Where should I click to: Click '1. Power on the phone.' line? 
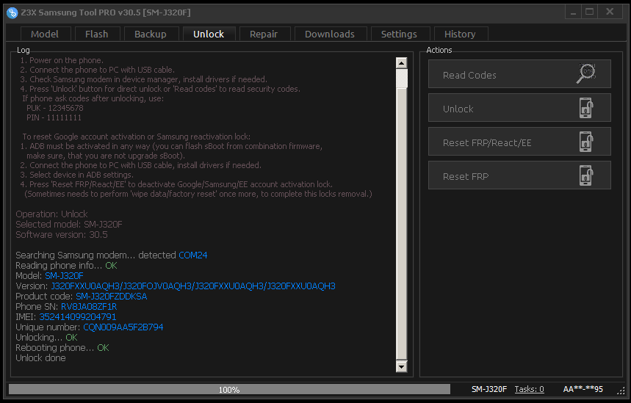click(62, 60)
